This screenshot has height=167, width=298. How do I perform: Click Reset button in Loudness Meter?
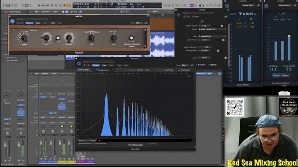(285, 75)
